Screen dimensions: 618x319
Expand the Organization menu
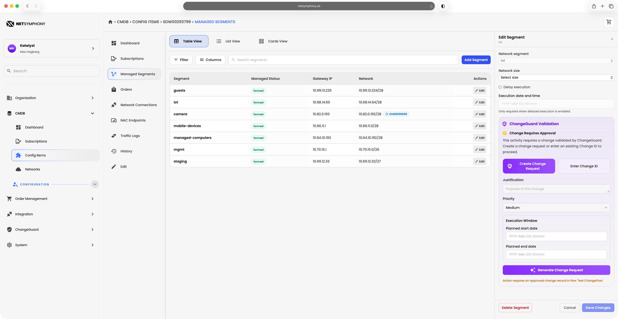click(52, 98)
